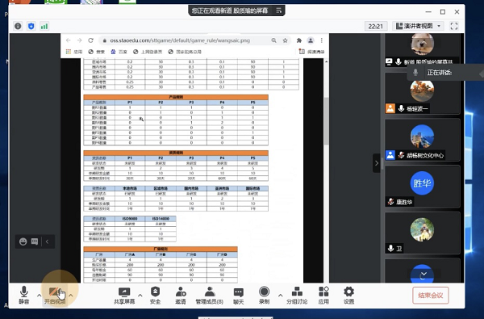The image size is (484, 319).
Task: Turn on video (开启视频)
Action: pyautogui.click(x=55, y=296)
